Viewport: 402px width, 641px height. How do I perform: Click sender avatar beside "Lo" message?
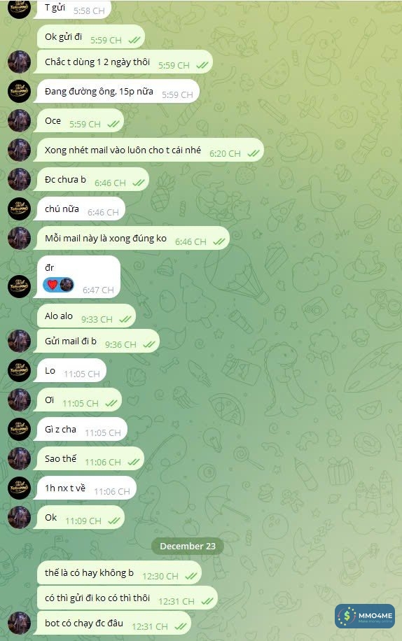pyautogui.click(x=19, y=370)
